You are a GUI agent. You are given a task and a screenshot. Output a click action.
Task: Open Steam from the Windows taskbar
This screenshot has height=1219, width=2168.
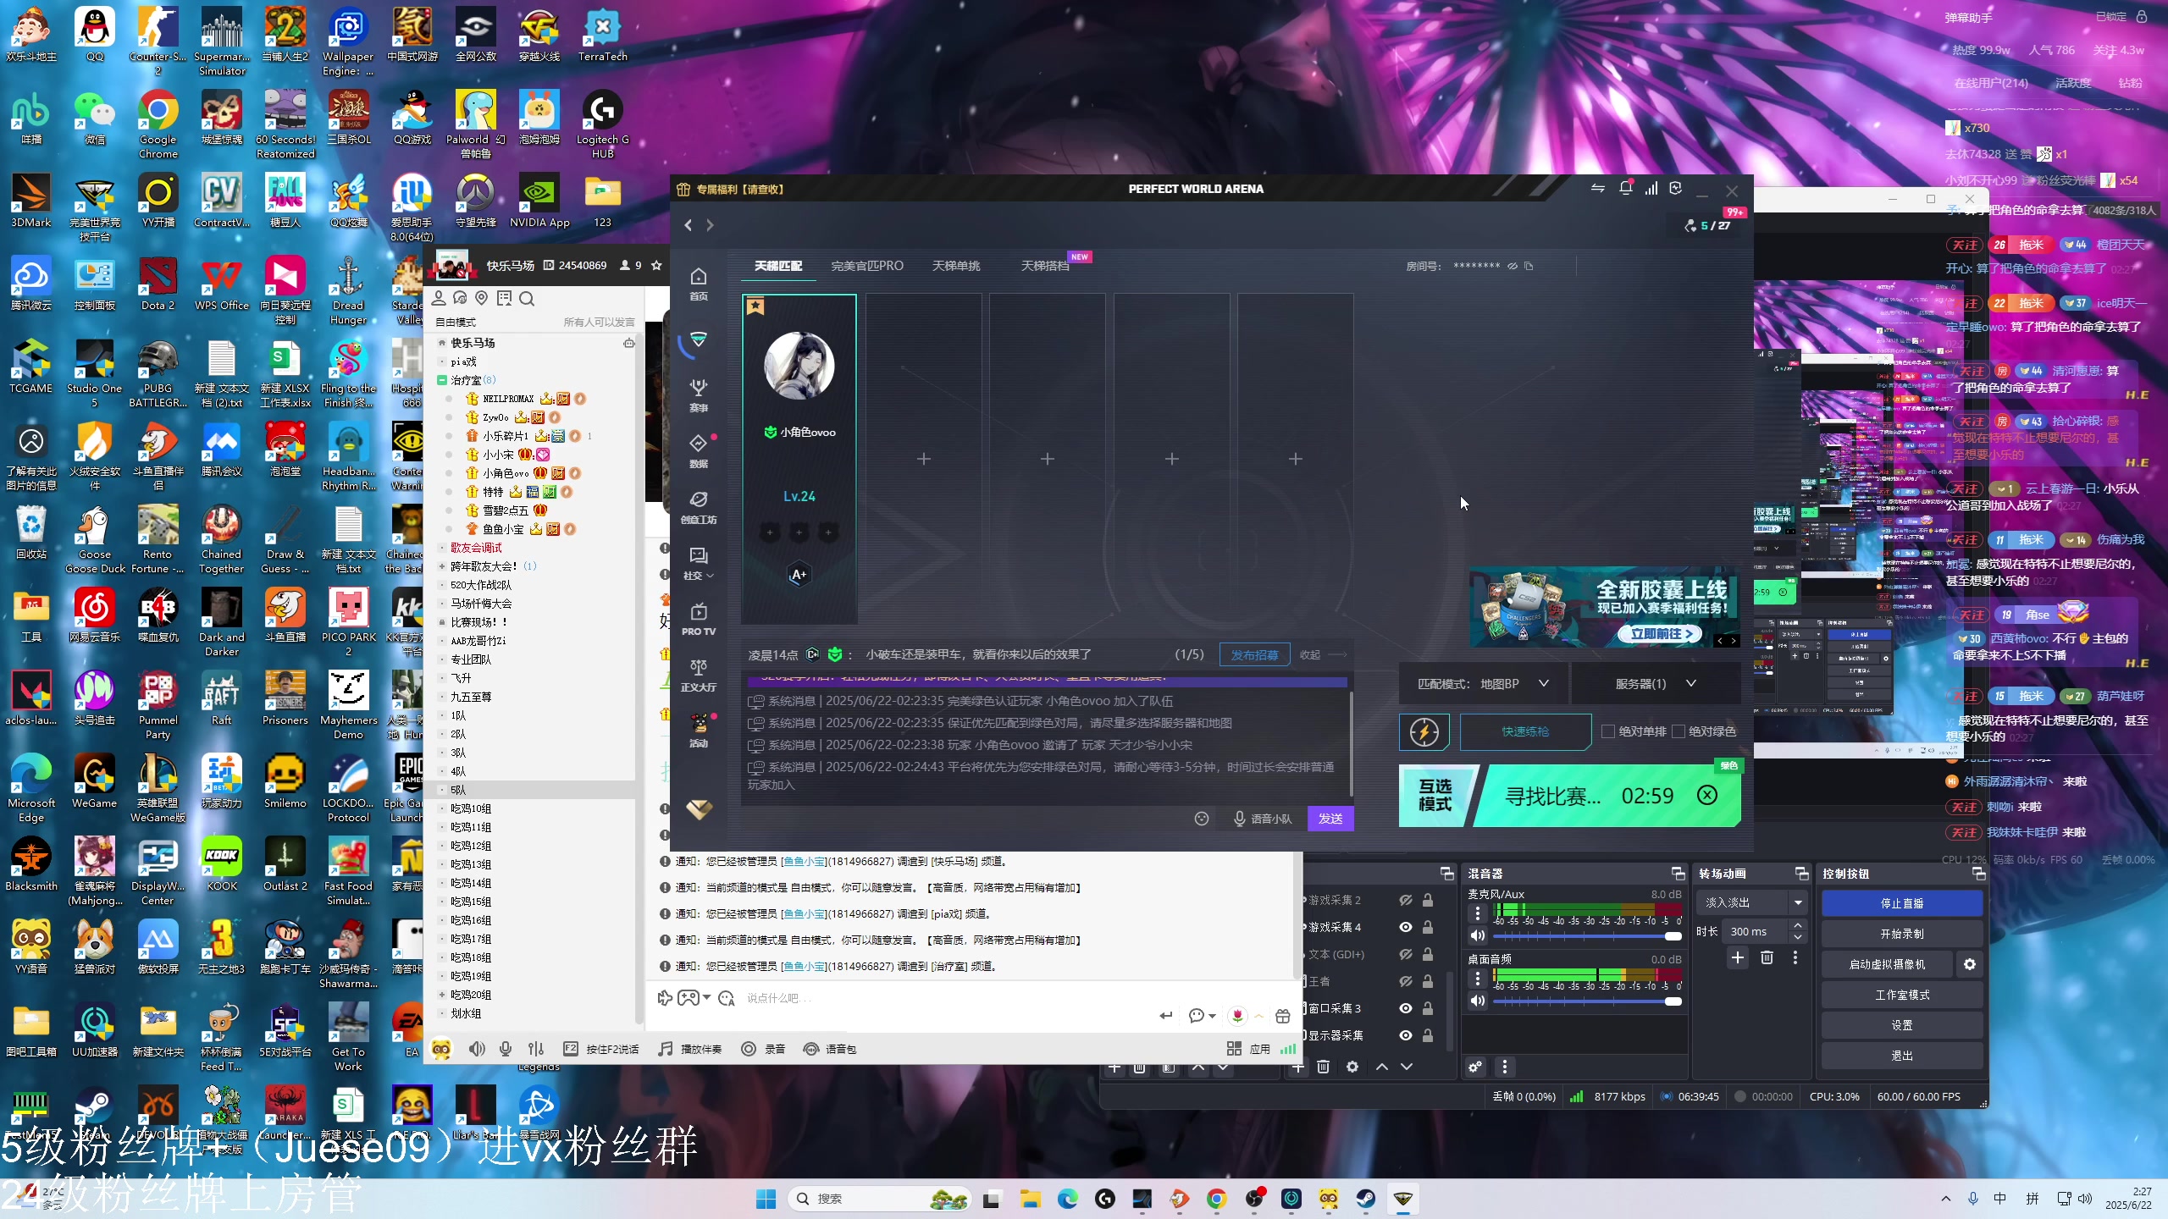pyautogui.click(x=1366, y=1199)
